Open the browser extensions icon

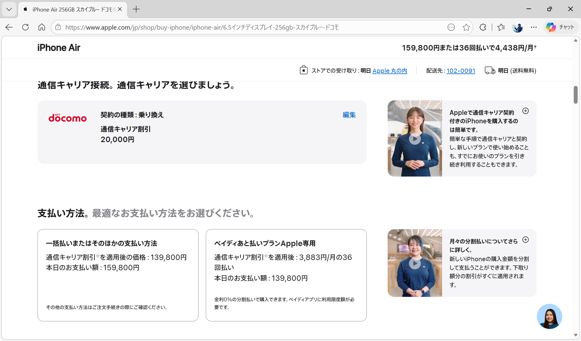pos(482,27)
